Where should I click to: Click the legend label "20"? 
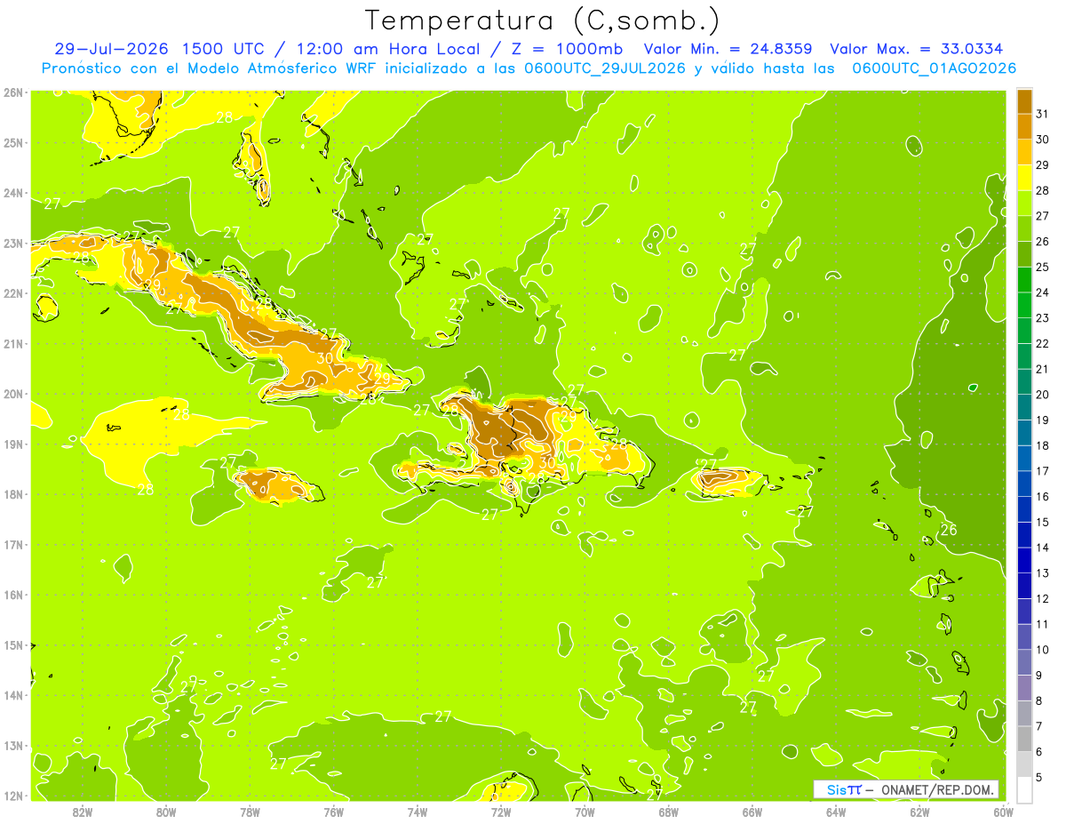[1042, 395]
